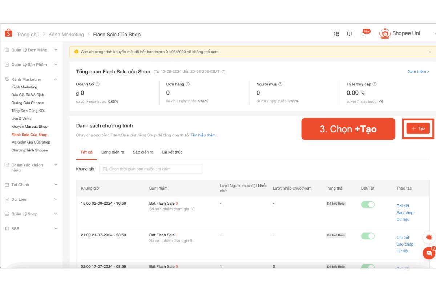This screenshot has height=291, width=436.
Task: Click the help icon next to Người mua
Action: coord(280,84)
